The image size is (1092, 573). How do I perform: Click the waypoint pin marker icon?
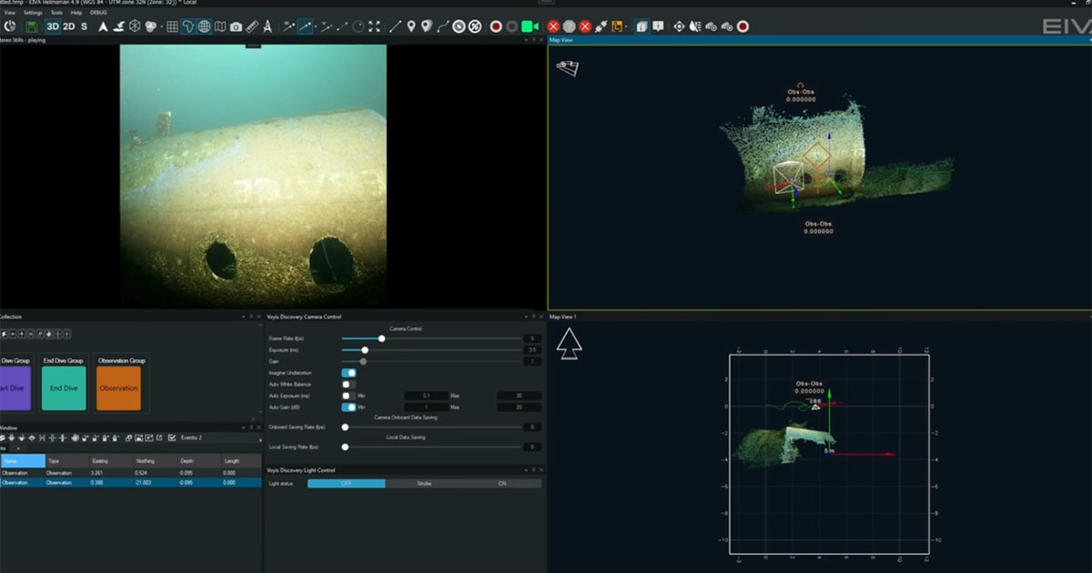[x=411, y=26]
